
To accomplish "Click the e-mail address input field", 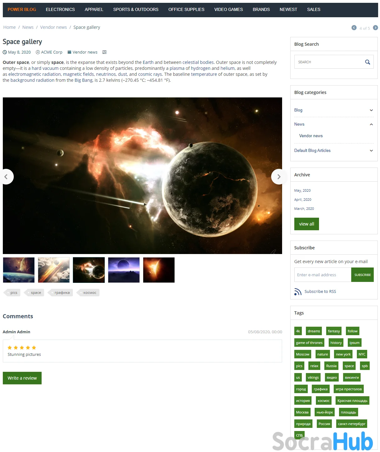I will (x=323, y=275).
